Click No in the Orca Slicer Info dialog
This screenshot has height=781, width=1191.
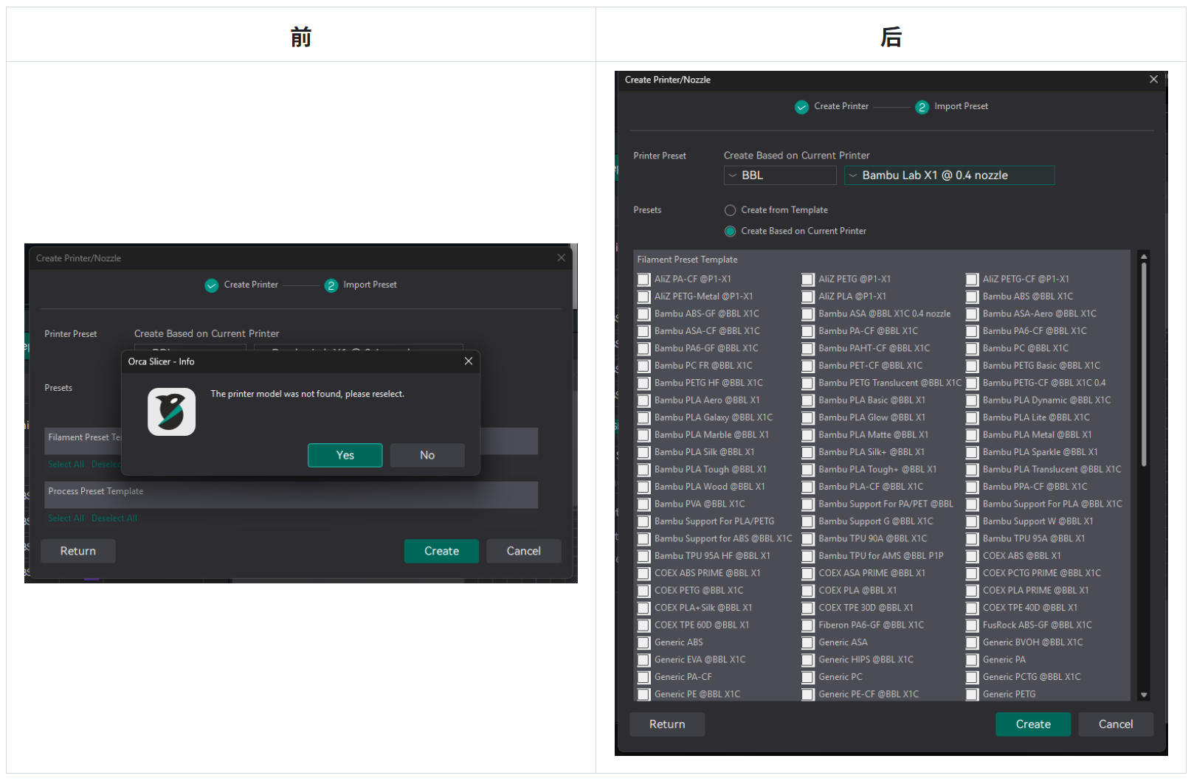coord(427,455)
